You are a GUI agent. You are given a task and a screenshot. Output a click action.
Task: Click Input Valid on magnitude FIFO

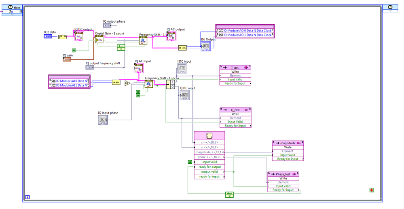pyautogui.click(x=288, y=155)
